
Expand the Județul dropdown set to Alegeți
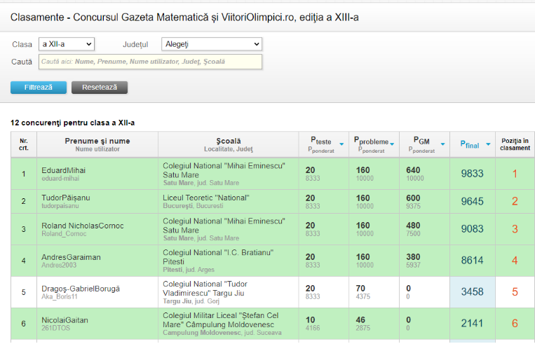tap(211, 44)
